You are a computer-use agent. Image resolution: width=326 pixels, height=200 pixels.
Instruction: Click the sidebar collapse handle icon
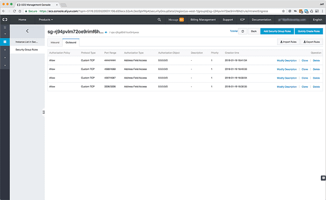point(44,112)
